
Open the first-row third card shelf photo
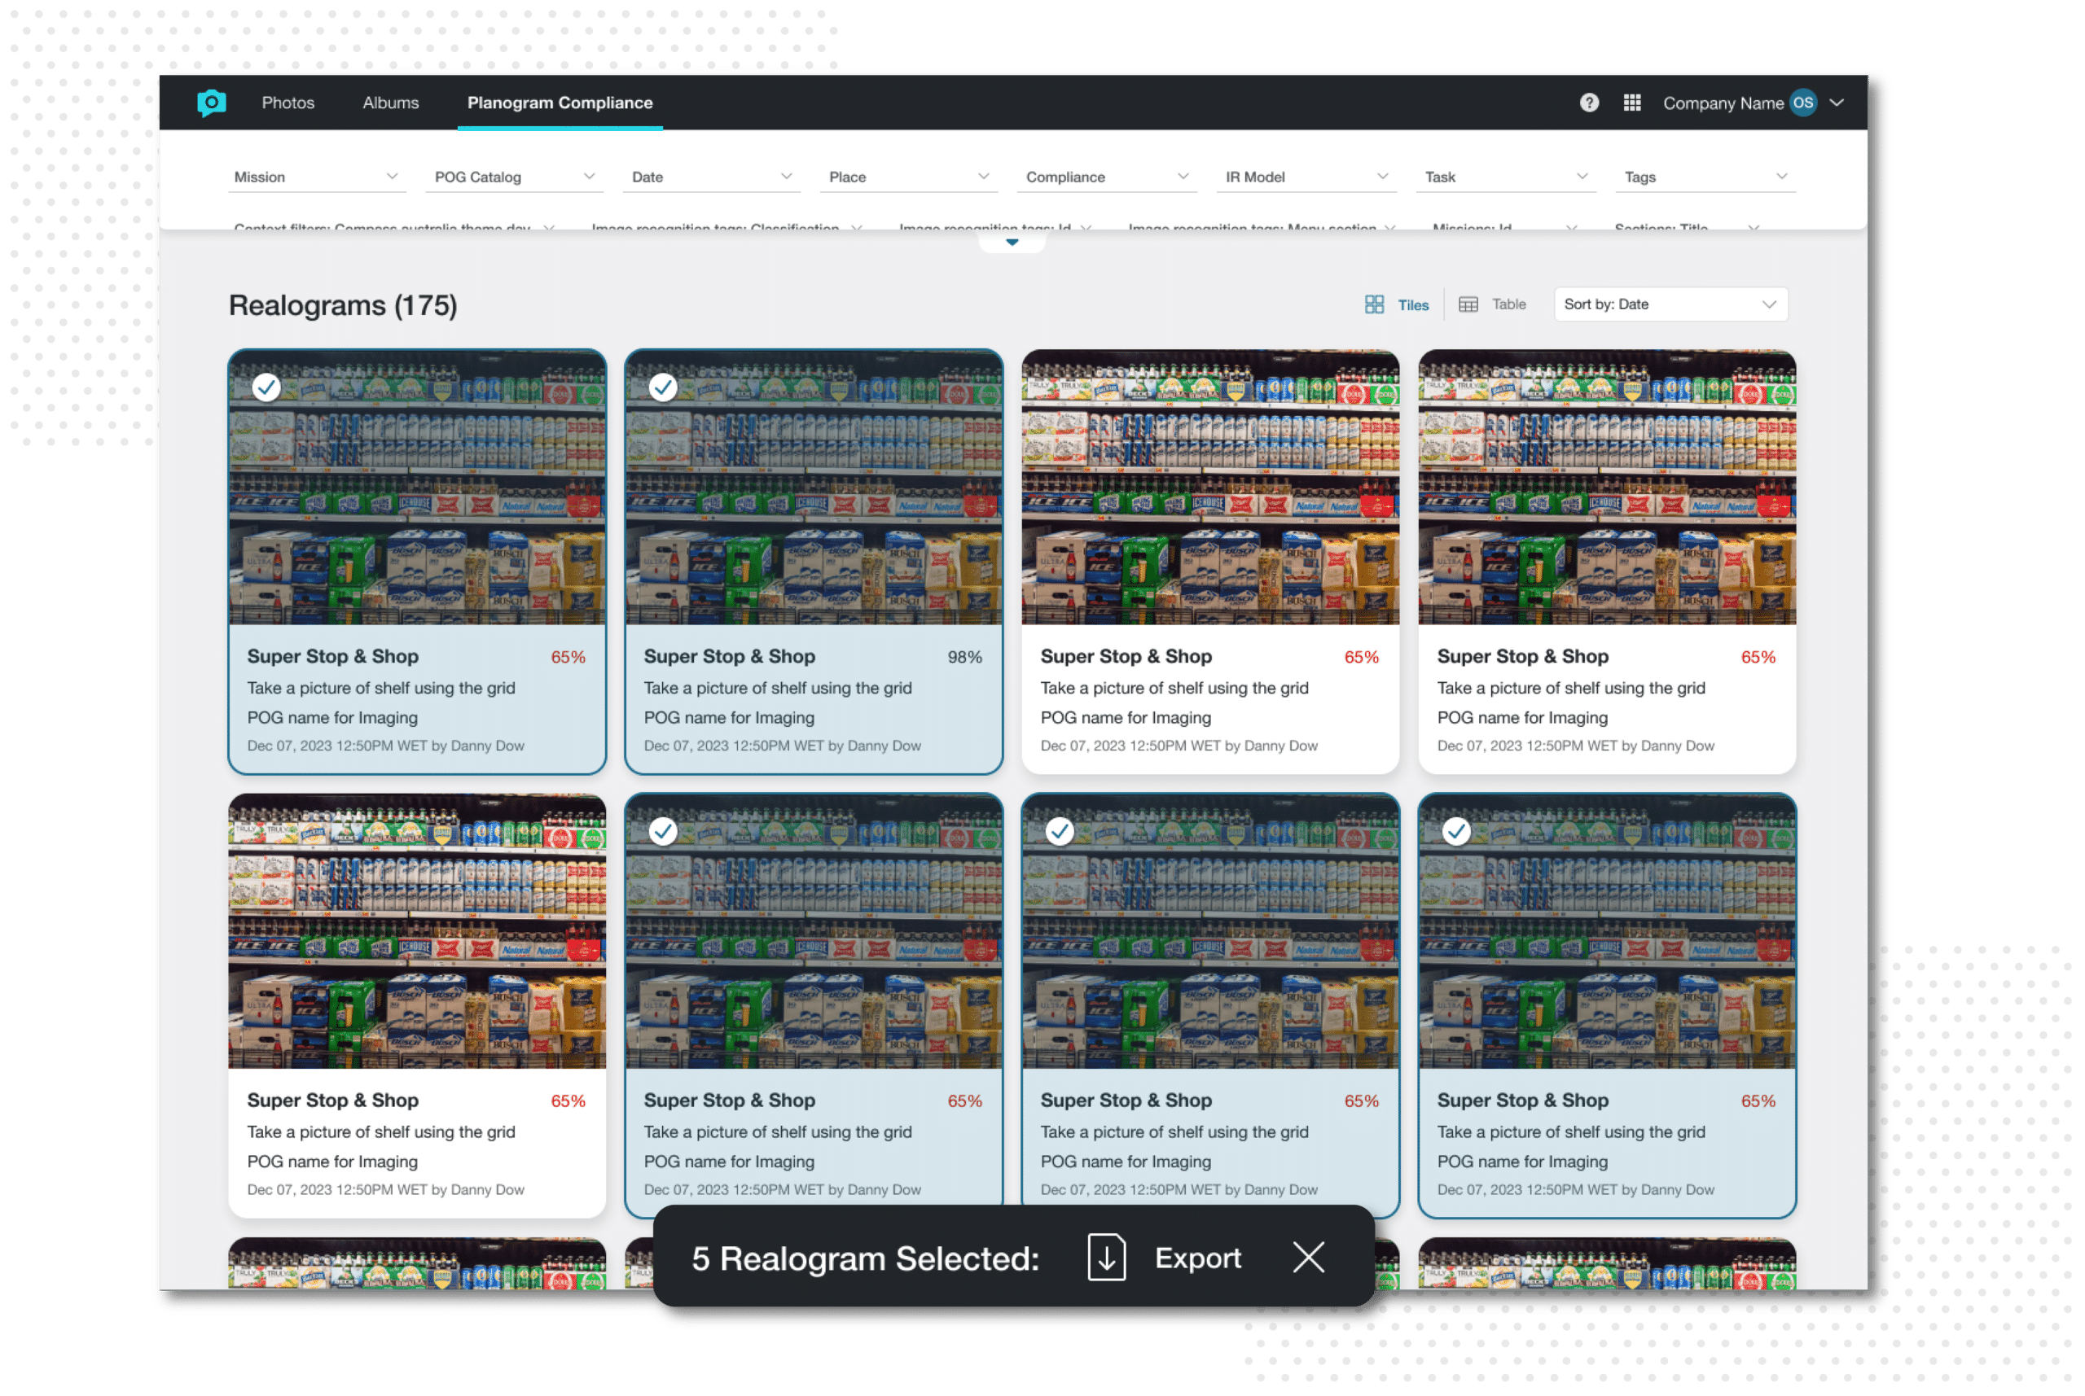[1210, 487]
